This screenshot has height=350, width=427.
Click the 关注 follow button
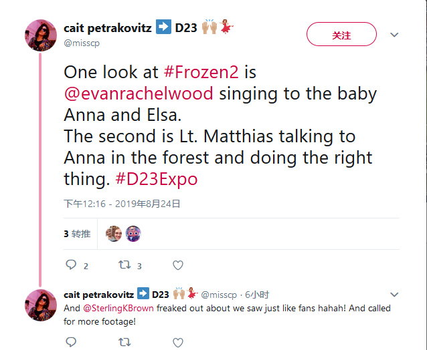coord(341,35)
